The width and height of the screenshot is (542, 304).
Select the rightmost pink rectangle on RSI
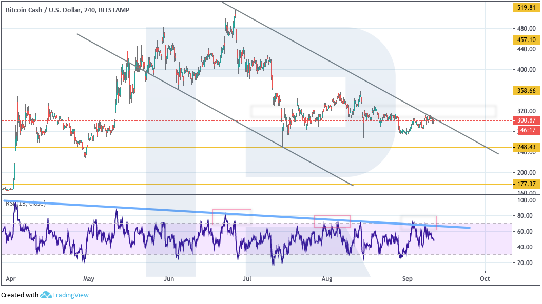(418, 222)
